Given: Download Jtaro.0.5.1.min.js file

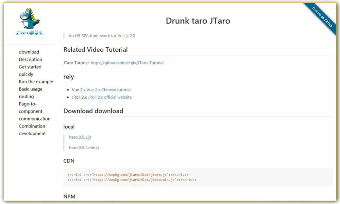Looking at the screenshot, I should pyautogui.click(x=84, y=148).
